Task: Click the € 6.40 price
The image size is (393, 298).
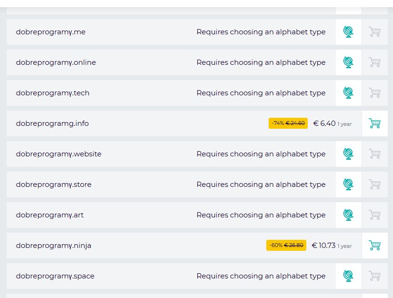Action: (324, 123)
